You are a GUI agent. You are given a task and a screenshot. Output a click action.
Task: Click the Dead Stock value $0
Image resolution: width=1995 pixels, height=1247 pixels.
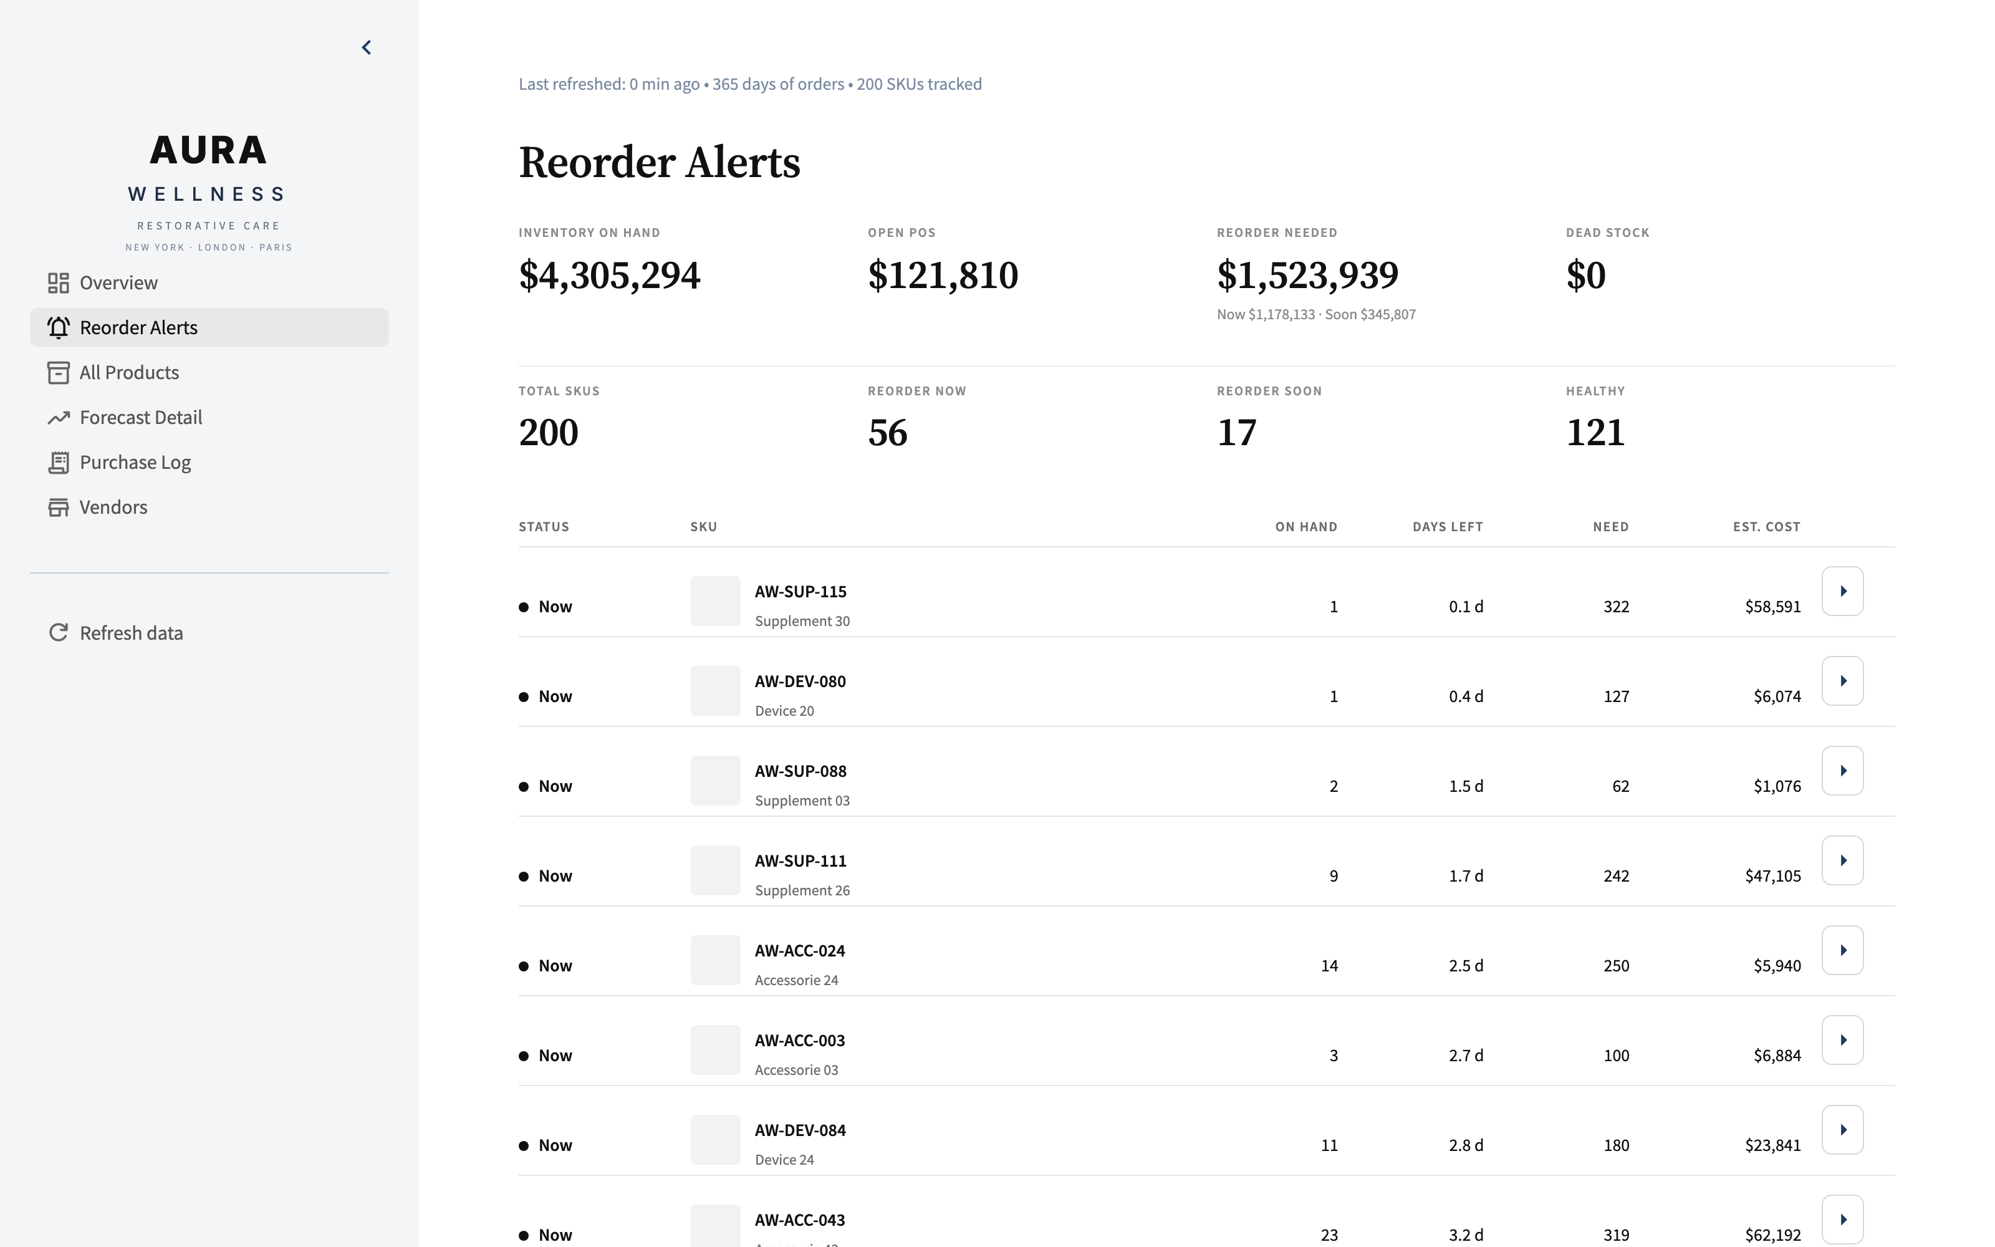(1586, 276)
